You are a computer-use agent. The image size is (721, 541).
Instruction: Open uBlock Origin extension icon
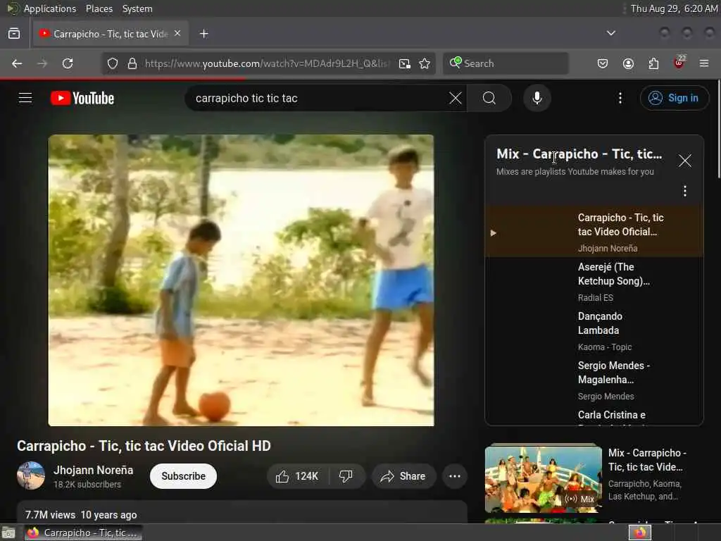tap(679, 63)
